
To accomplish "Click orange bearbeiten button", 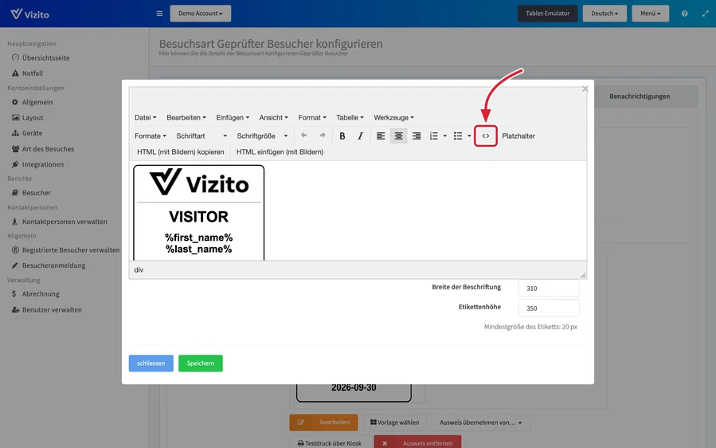I will [323, 422].
